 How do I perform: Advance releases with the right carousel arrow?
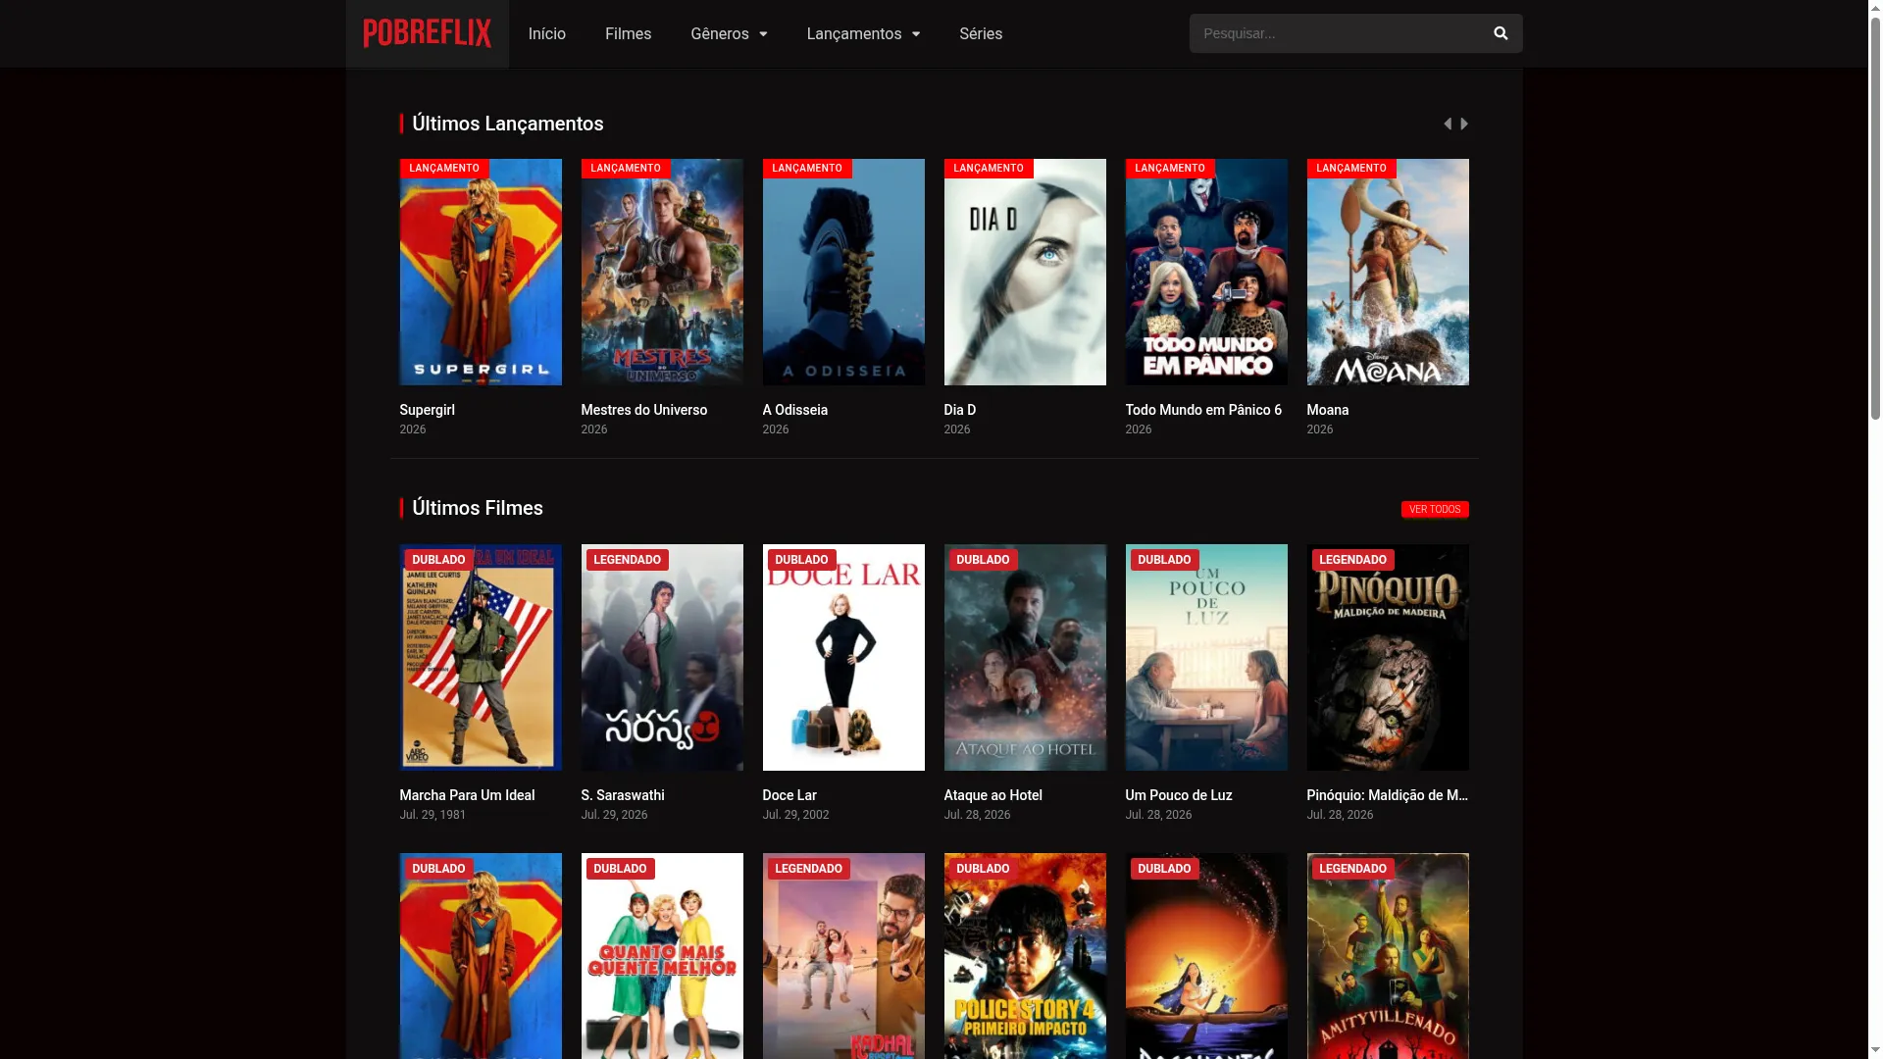[x=1464, y=124]
